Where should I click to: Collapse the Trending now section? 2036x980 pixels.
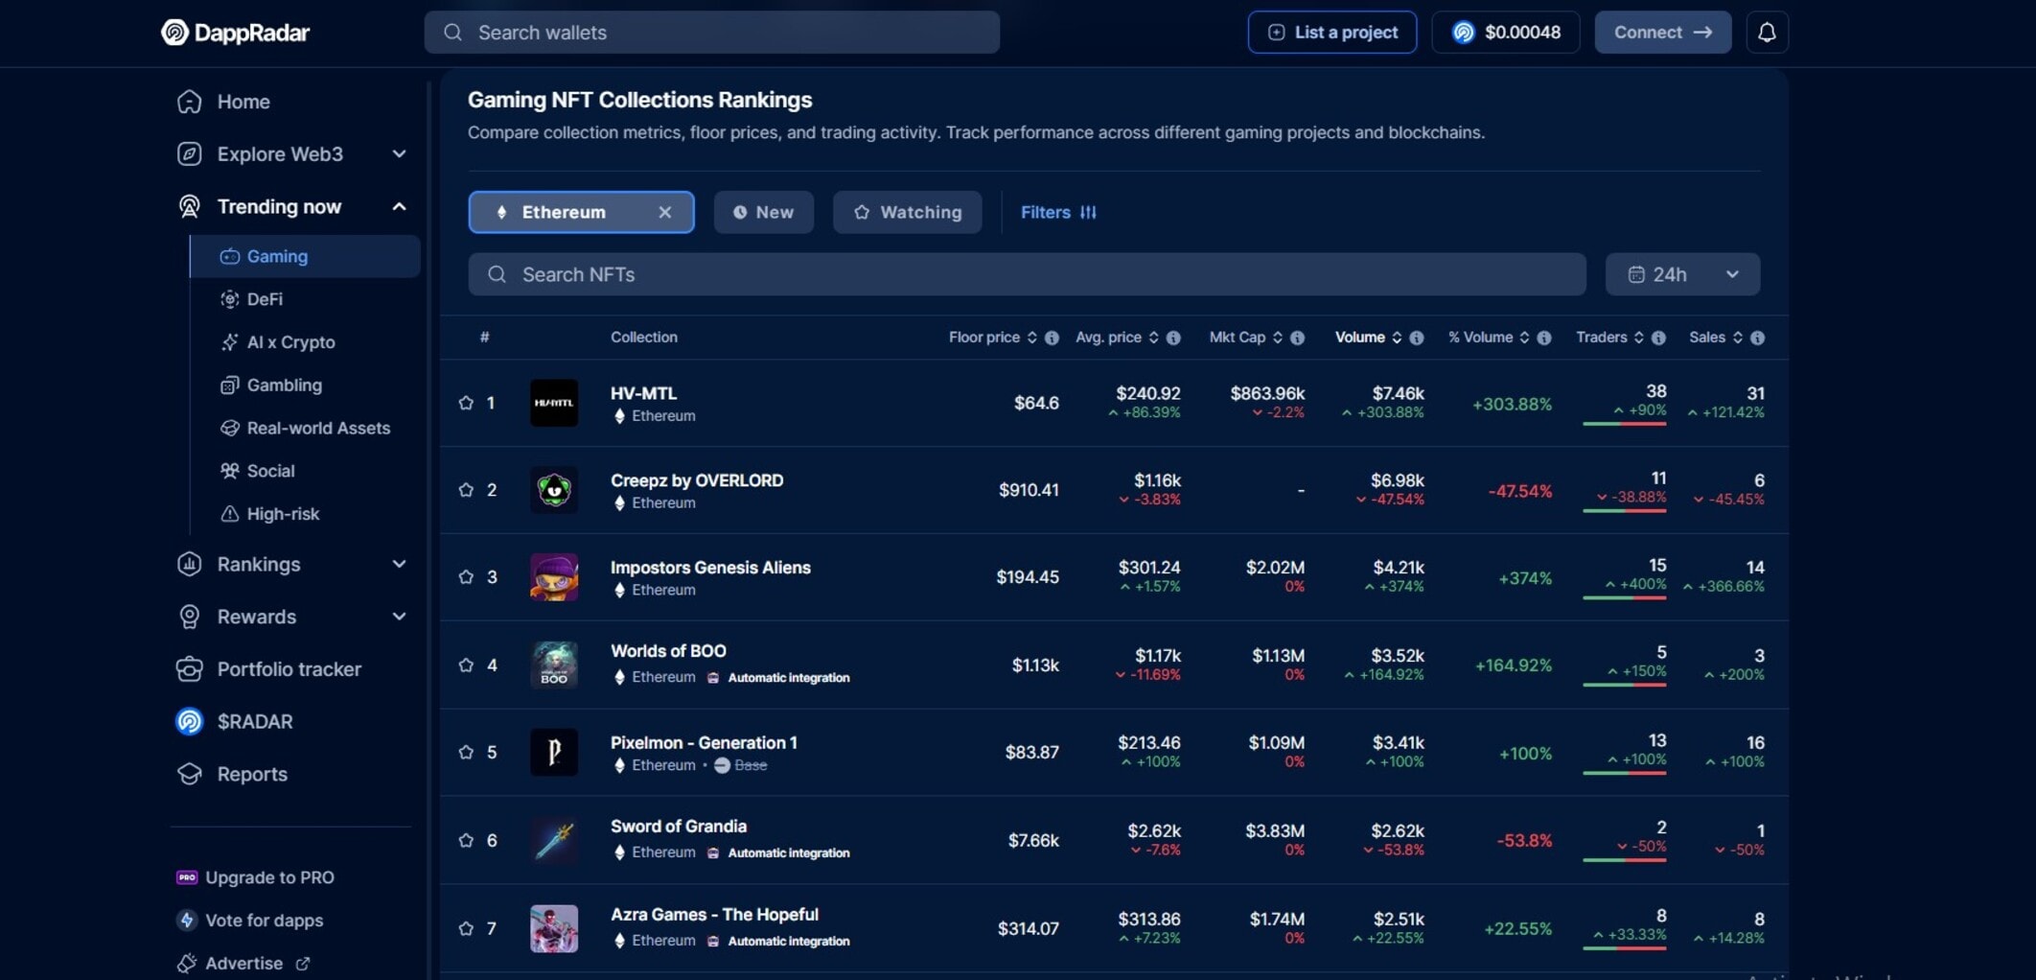pos(399,207)
